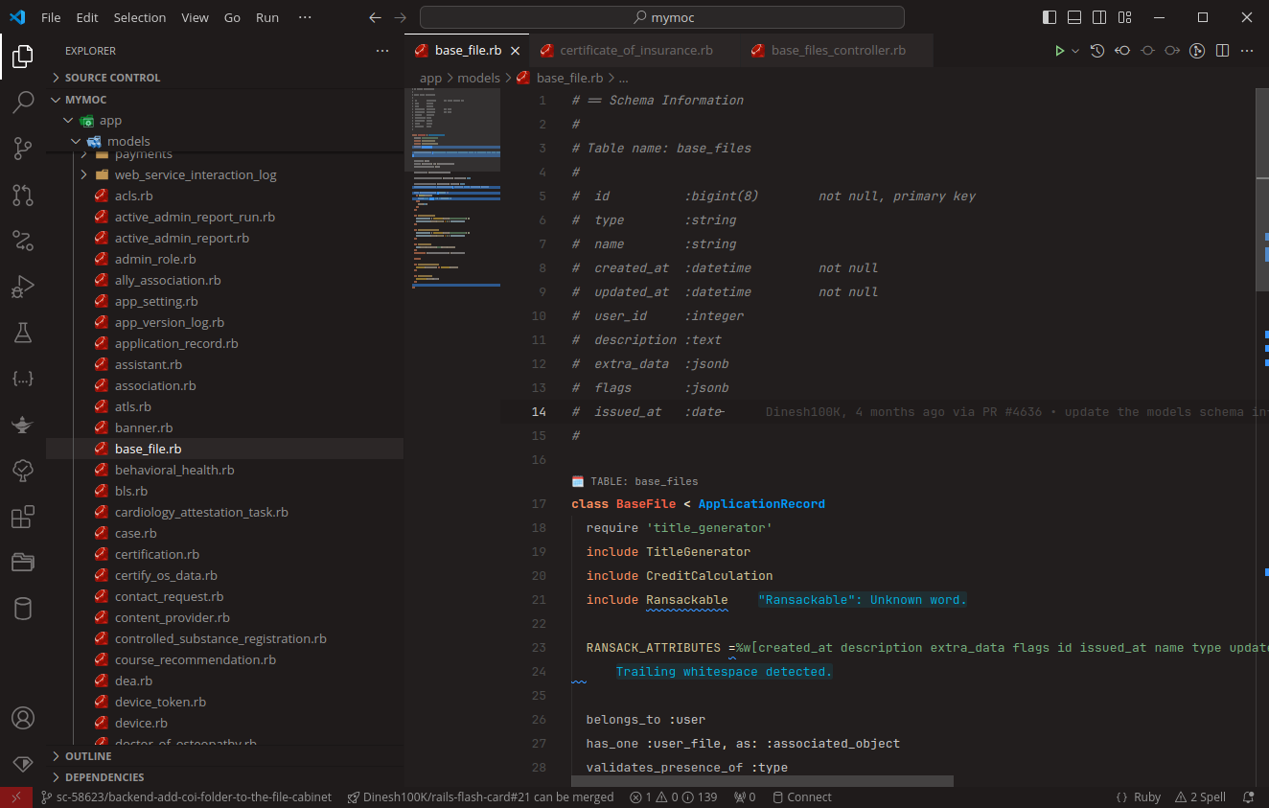
Task: Toggle the Secondary Side Bar
Action: tap(1099, 17)
